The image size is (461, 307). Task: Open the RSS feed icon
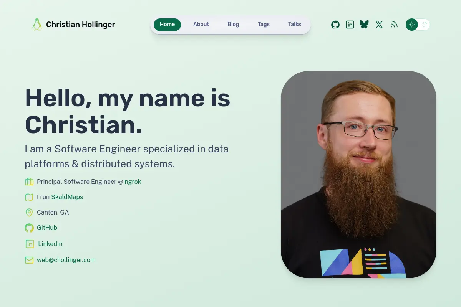[x=394, y=25]
